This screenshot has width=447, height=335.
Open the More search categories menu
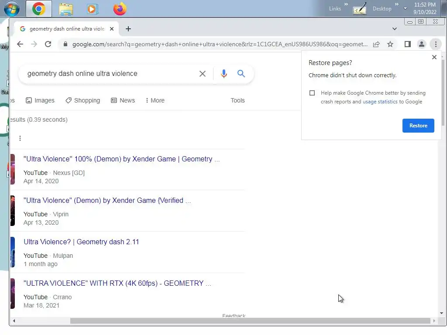tap(155, 100)
